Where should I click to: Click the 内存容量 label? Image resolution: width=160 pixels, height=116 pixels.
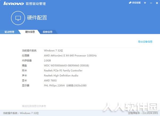(x=27, y=61)
